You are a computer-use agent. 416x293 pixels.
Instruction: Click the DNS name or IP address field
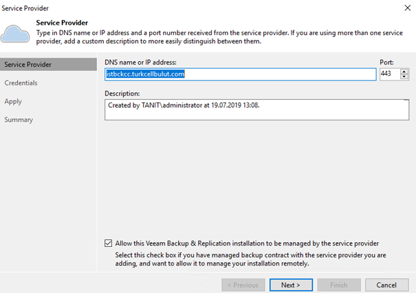click(241, 74)
